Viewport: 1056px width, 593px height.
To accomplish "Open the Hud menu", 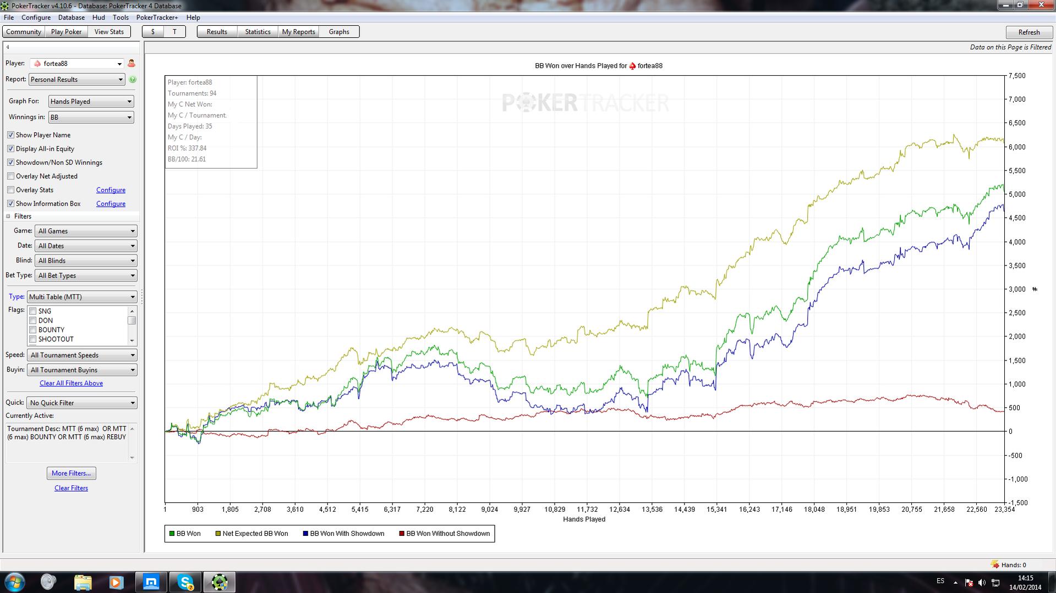I will pos(99,18).
